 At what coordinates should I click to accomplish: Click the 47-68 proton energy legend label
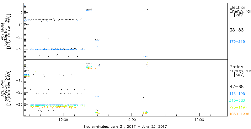[x=237, y=87]
